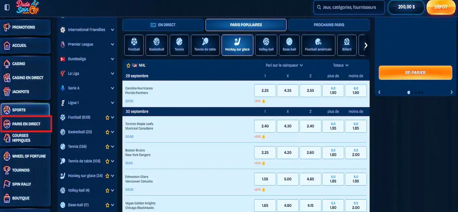The height and width of the screenshot is (212, 458).
Task: Favorite the NHL league with the star
Action: click(128, 65)
